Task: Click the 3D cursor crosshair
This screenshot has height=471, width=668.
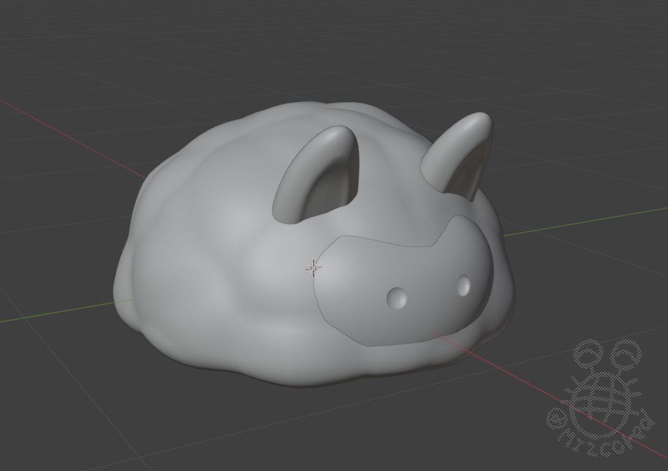Action: click(x=313, y=268)
